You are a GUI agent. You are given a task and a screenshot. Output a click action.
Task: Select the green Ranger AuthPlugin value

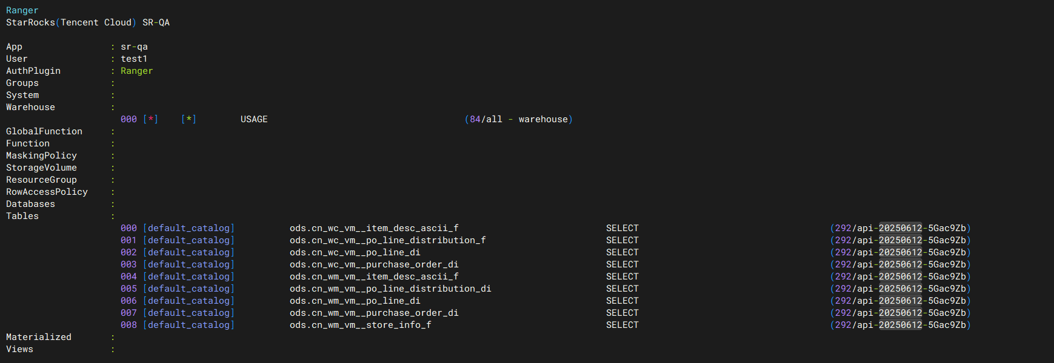(136, 71)
